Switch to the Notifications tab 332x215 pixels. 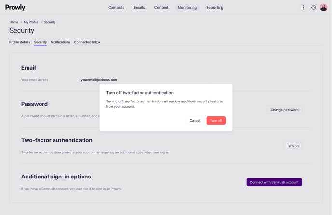(60, 42)
